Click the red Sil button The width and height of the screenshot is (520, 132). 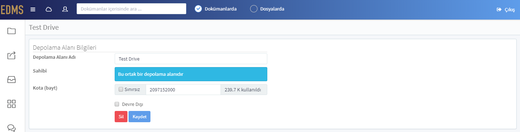point(121,117)
